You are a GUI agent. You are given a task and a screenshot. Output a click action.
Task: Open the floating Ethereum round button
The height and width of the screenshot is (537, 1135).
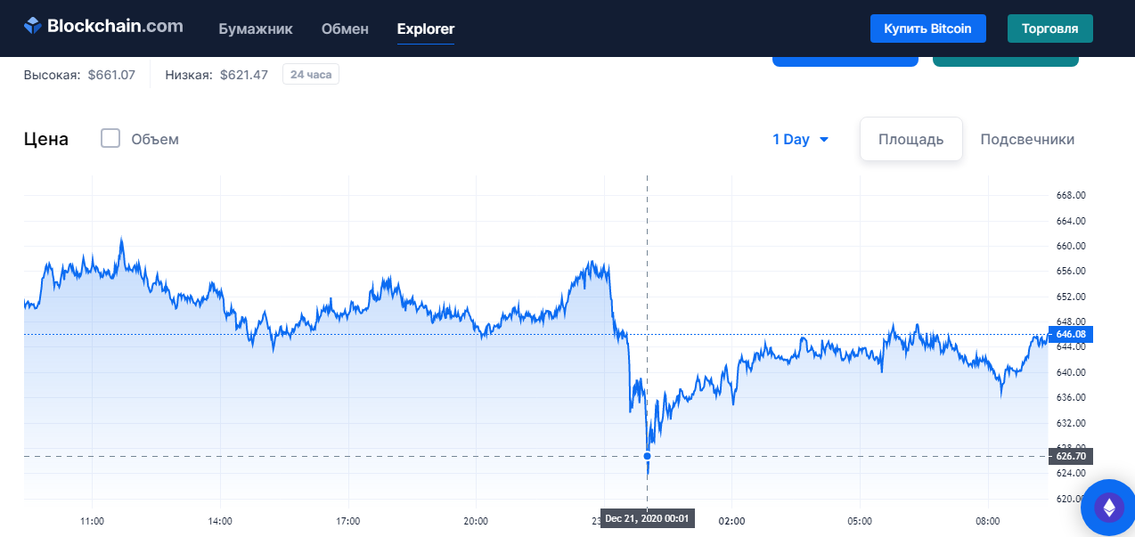pos(1109,509)
